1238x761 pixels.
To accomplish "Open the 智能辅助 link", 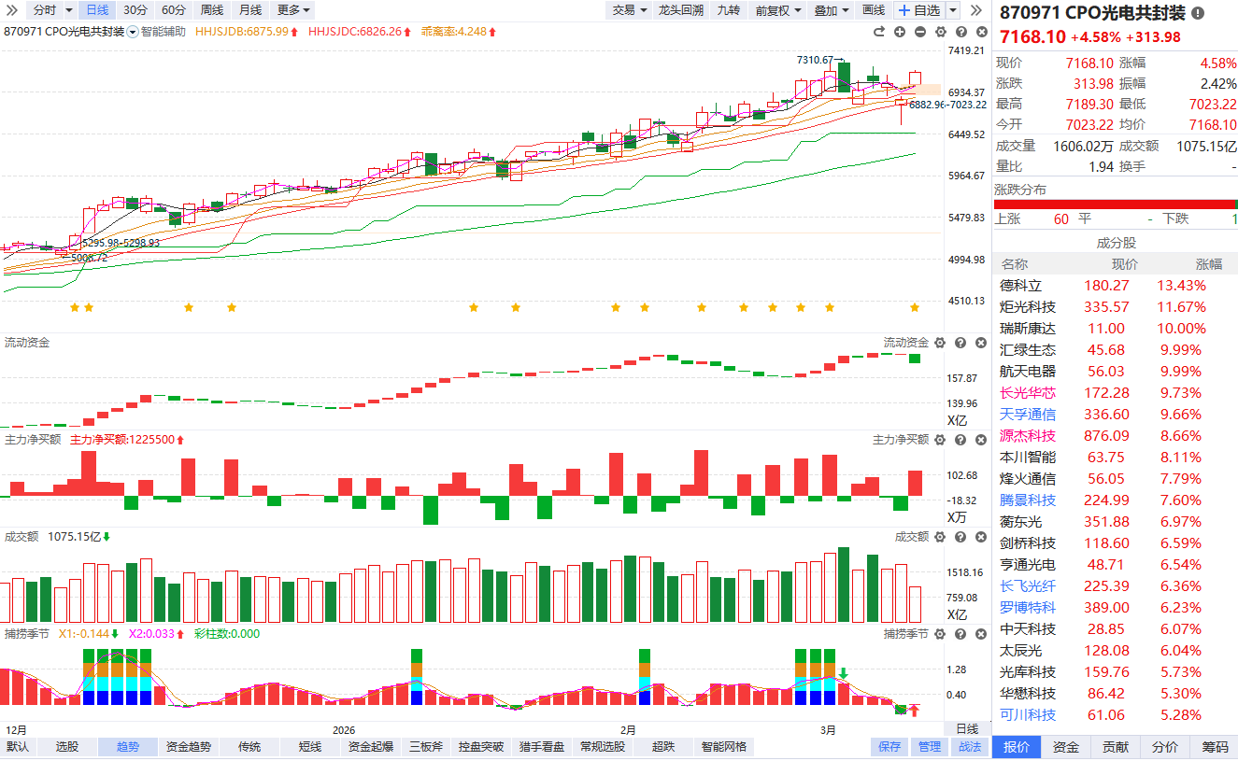I will click(164, 32).
